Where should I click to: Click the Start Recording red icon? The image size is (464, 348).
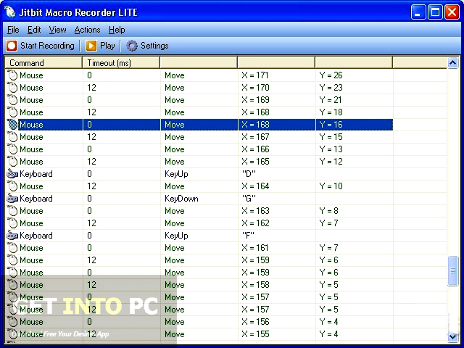tap(12, 46)
